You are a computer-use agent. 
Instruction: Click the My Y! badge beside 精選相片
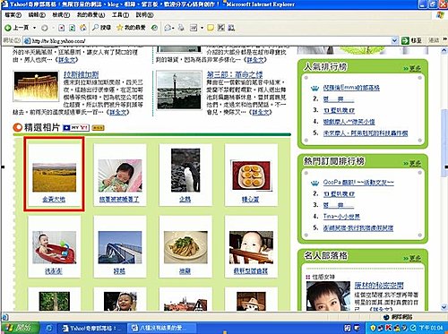(76, 128)
